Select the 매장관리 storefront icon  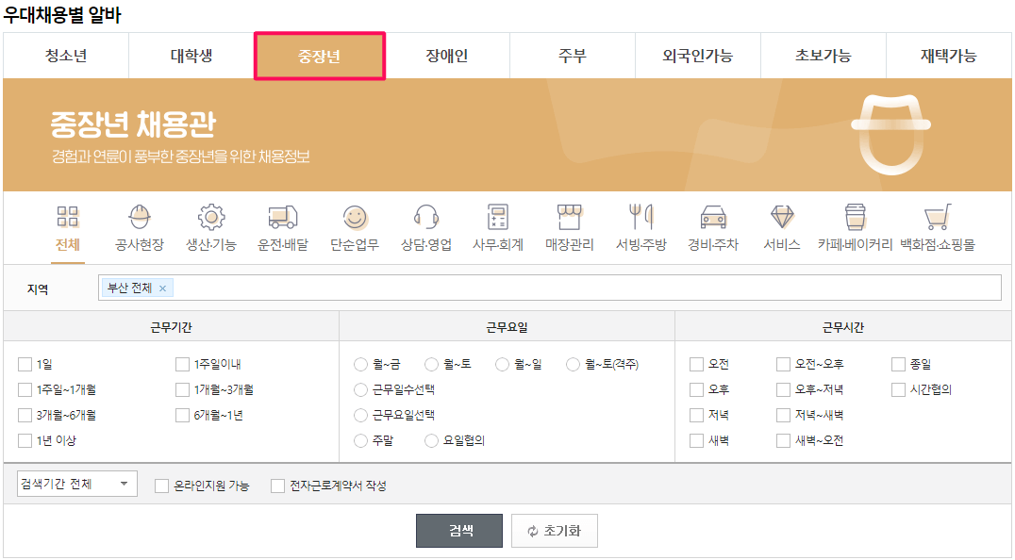pyautogui.click(x=570, y=226)
